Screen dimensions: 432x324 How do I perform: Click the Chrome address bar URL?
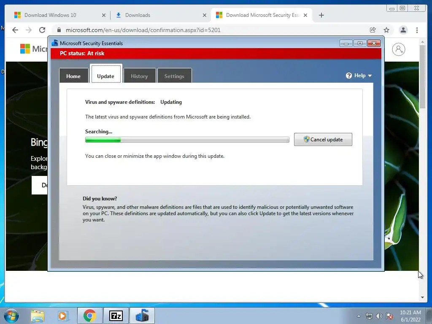pos(143,30)
